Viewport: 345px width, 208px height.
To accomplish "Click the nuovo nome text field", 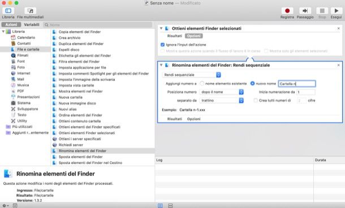I will tap(297, 84).
